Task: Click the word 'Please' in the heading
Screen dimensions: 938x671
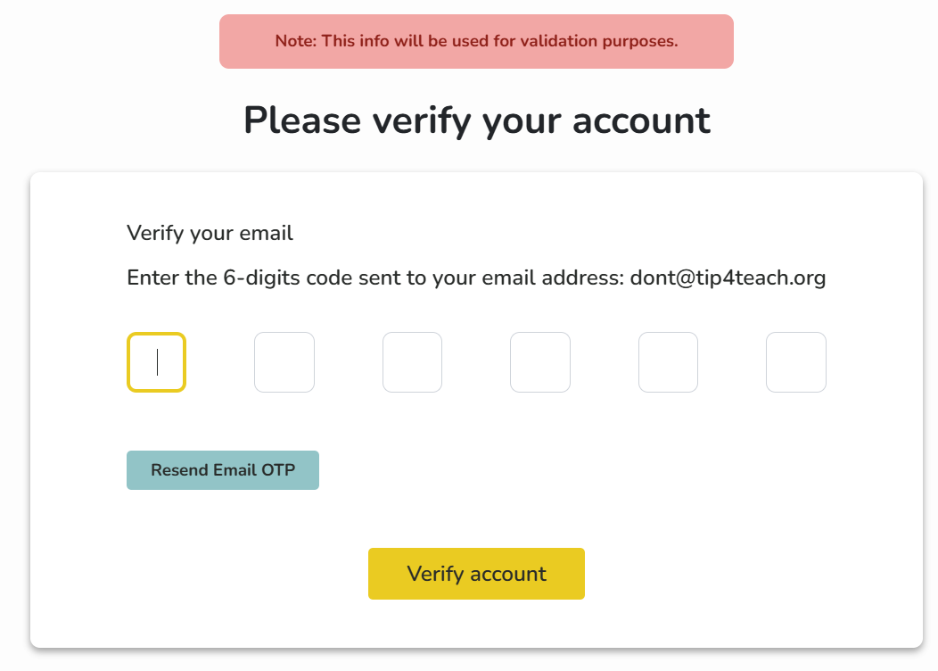Action: tap(302, 120)
